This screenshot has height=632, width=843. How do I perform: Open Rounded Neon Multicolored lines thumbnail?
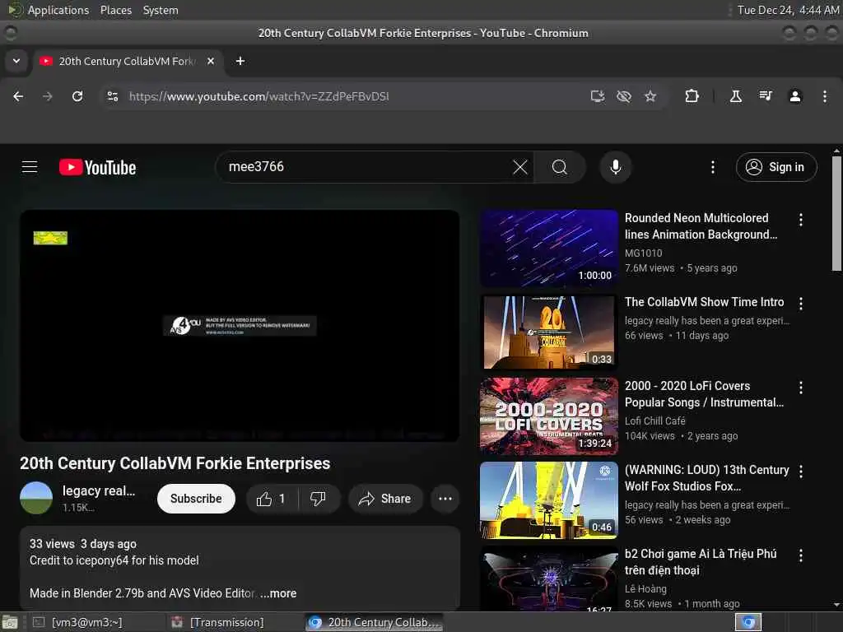click(x=549, y=249)
